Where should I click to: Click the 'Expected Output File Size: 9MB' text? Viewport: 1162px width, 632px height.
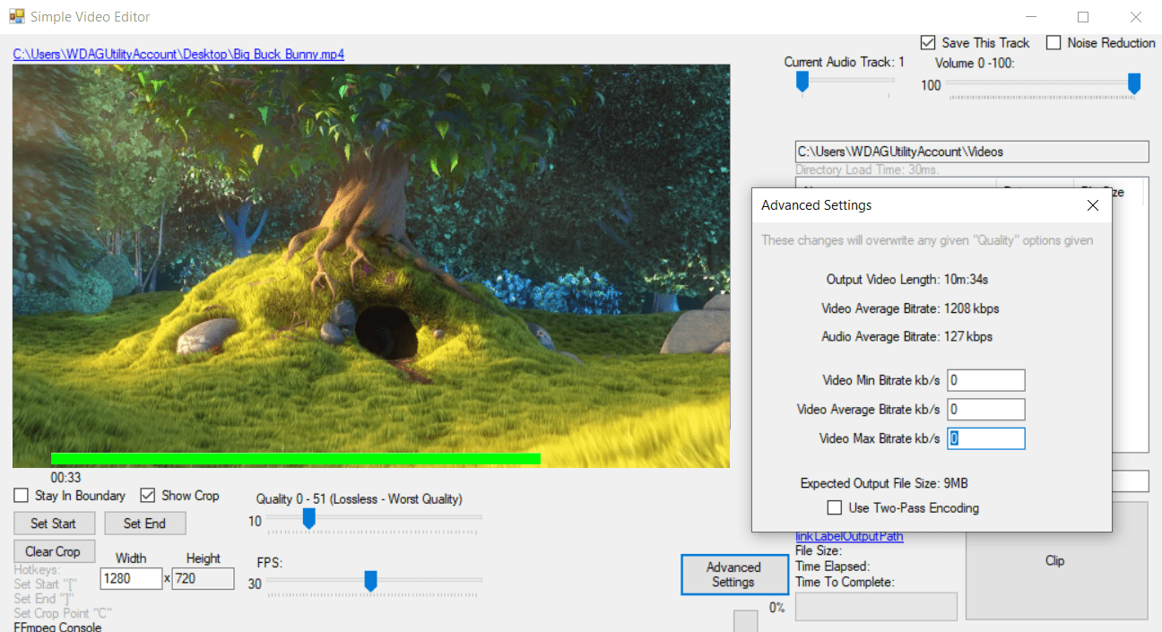(884, 483)
